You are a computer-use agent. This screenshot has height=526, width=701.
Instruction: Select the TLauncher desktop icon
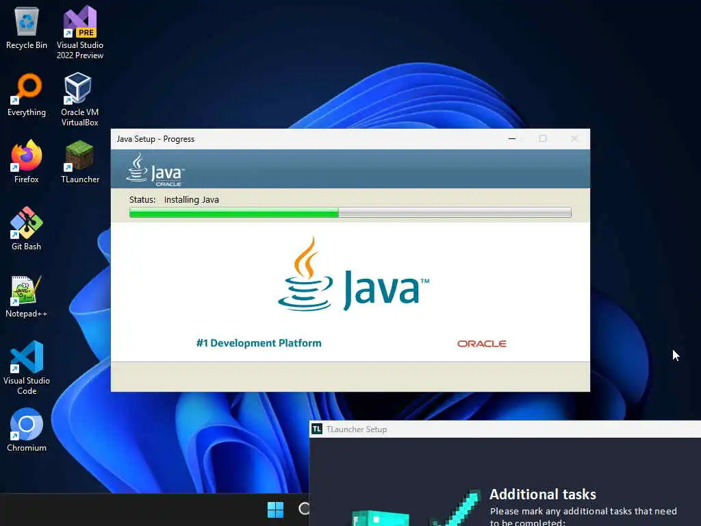[80, 162]
